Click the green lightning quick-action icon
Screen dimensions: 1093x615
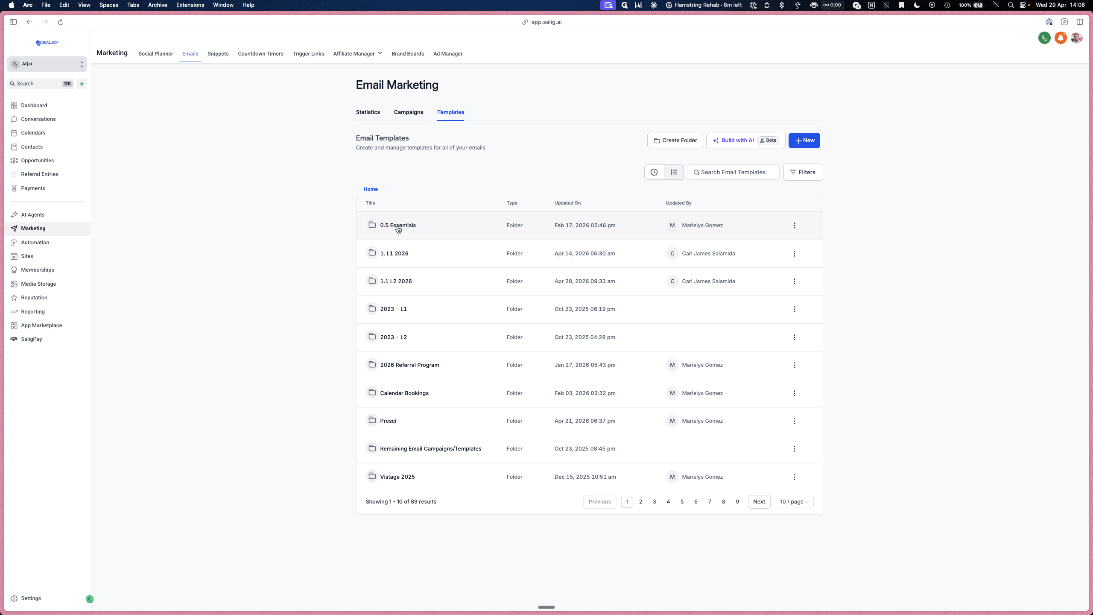[82, 84]
